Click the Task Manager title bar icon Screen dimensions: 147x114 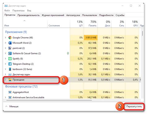[6, 6]
